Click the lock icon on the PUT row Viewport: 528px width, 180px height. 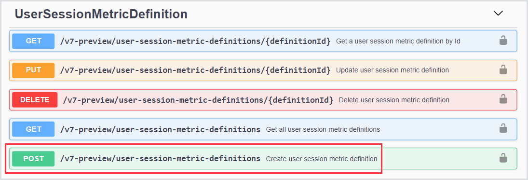click(503, 70)
